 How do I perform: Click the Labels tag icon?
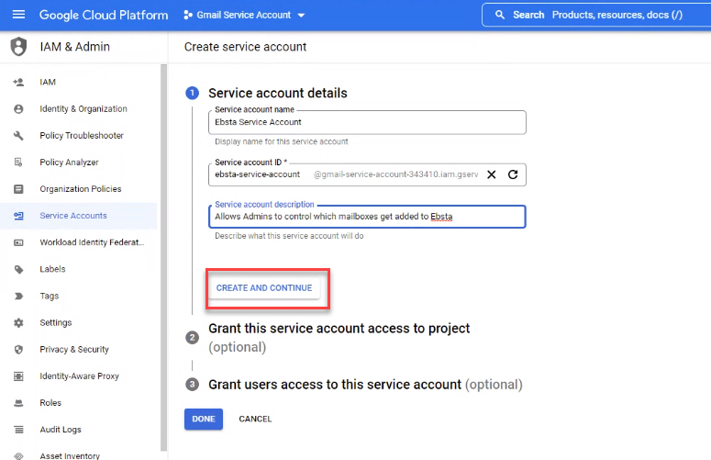point(18,270)
